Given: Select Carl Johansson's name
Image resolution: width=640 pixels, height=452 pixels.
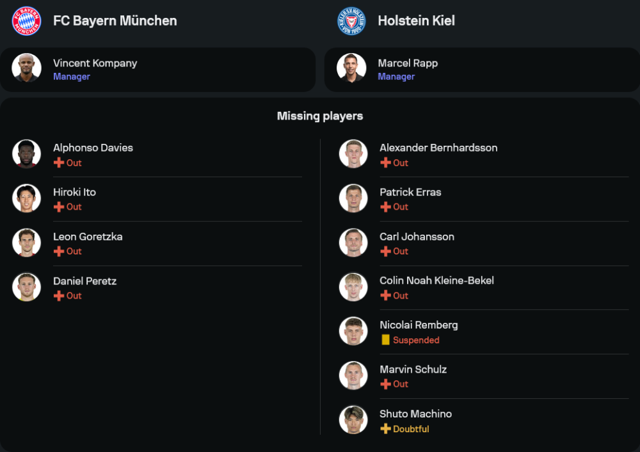Looking at the screenshot, I should tap(417, 237).
